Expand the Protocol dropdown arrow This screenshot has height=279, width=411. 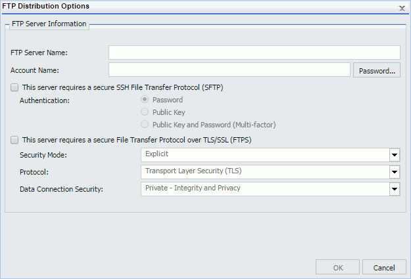[x=394, y=172]
